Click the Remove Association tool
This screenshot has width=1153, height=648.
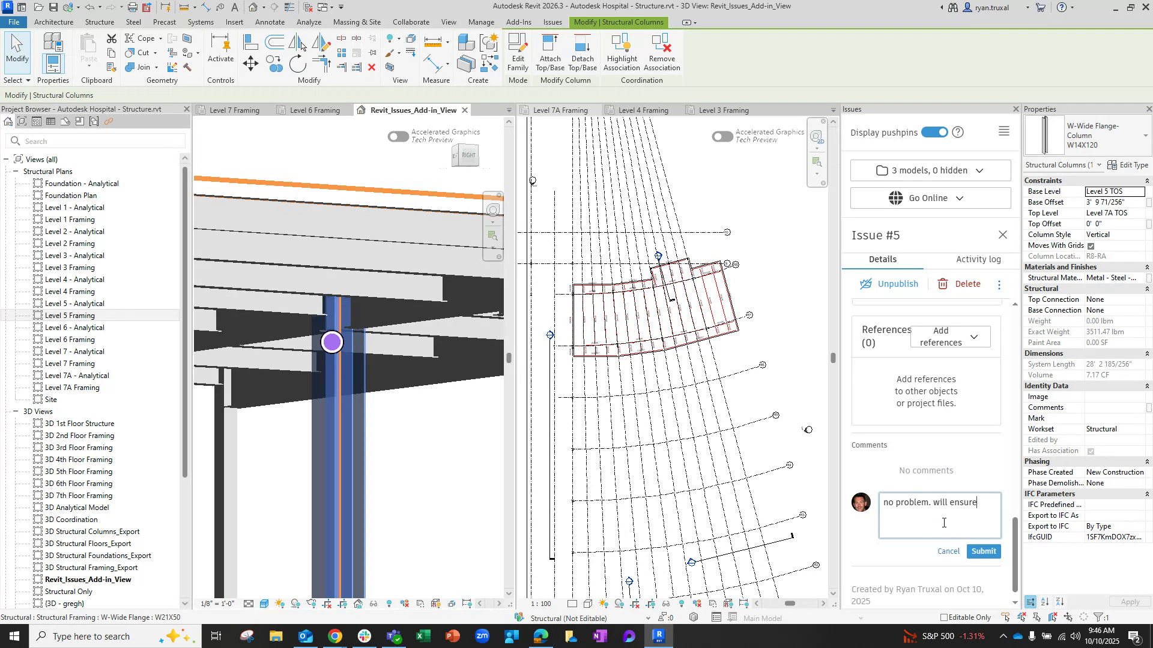661,53
